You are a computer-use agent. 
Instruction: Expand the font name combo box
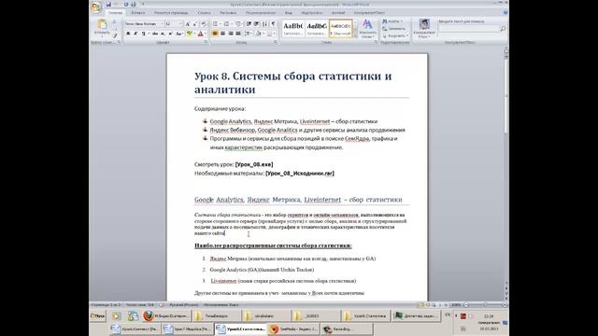(x=162, y=24)
